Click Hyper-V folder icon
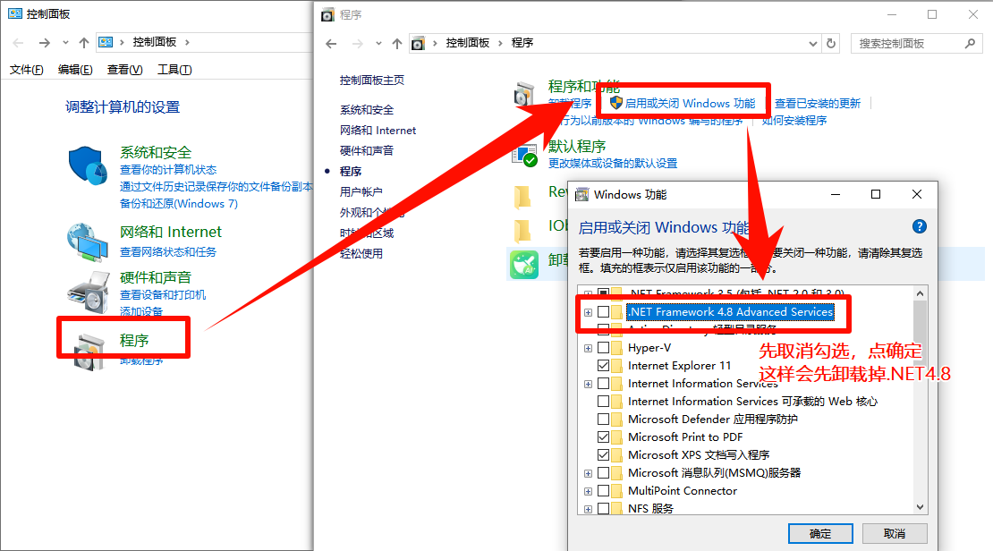 click(x=617, y=348)
